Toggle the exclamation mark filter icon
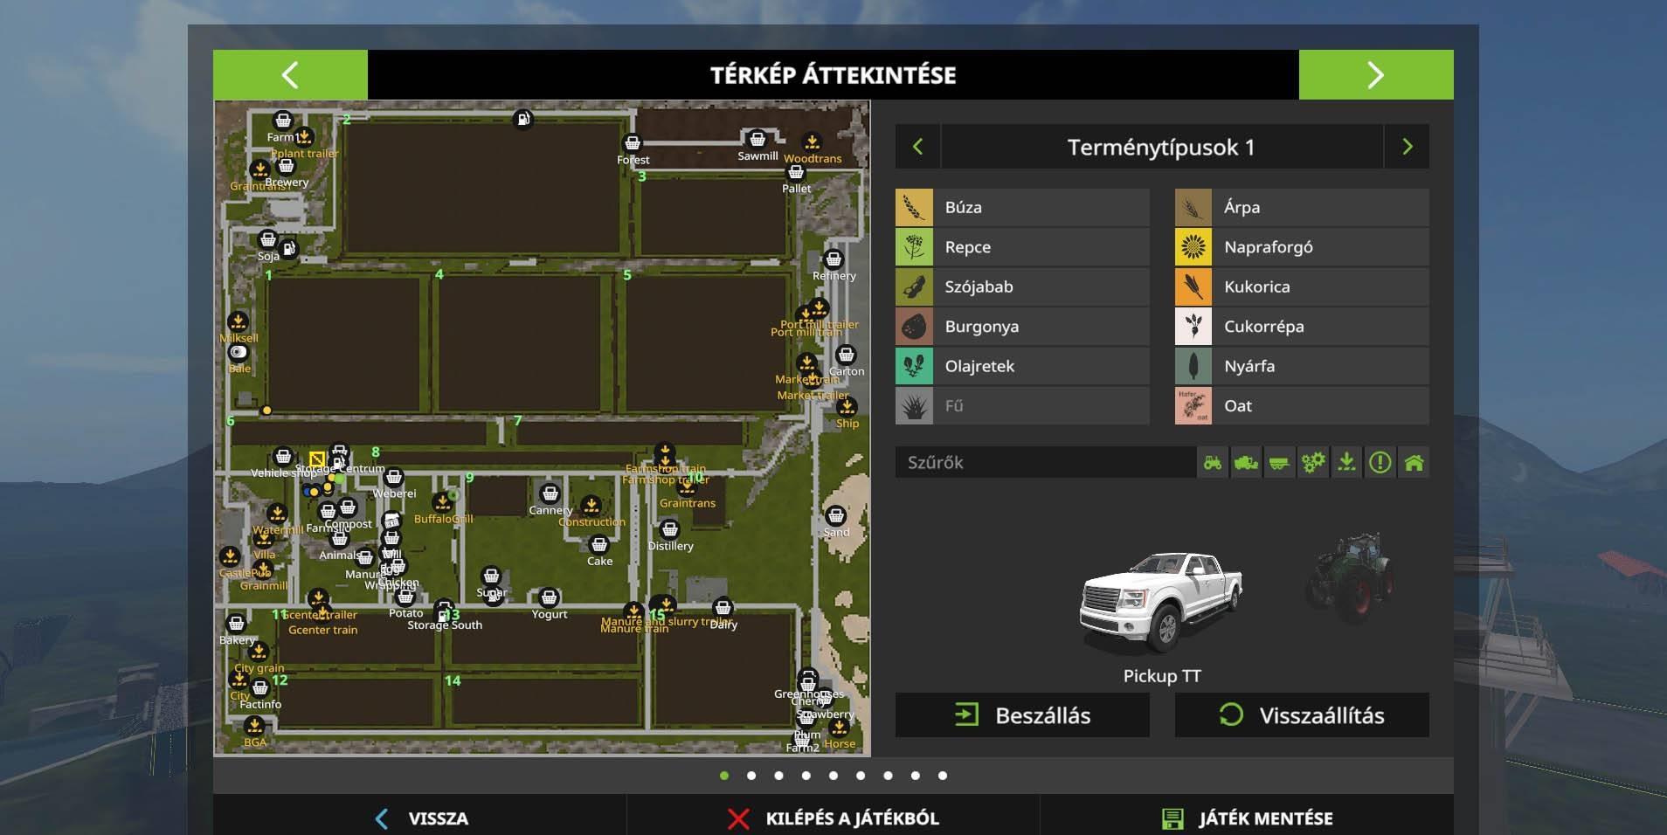Image resolution: width=1667 pixels, height=835 pixels. tap(1380, 463)
